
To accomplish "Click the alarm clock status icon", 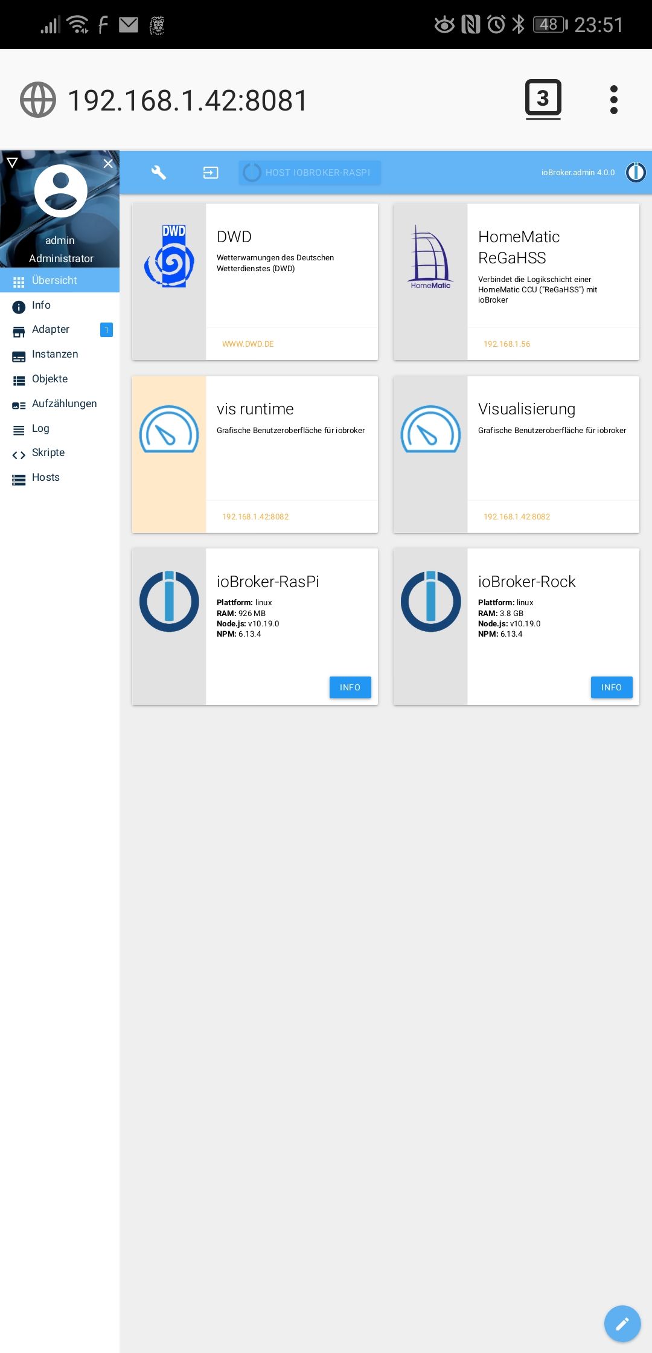I will [x=496, y=24].
